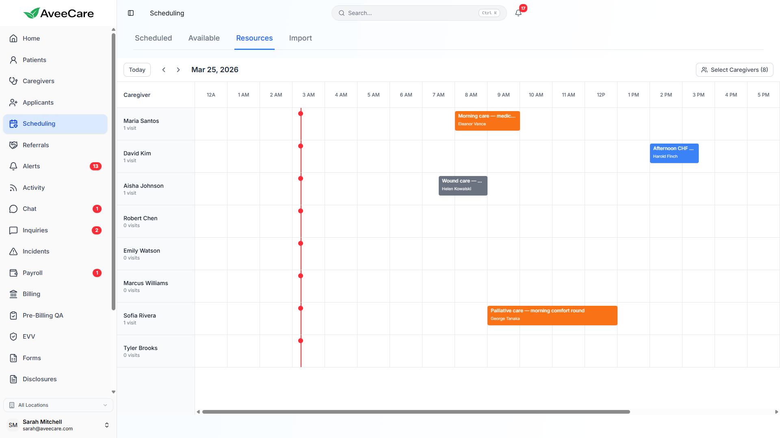
Task: Open the Caregivers section in the sidebar
Action: coord(39,81)
